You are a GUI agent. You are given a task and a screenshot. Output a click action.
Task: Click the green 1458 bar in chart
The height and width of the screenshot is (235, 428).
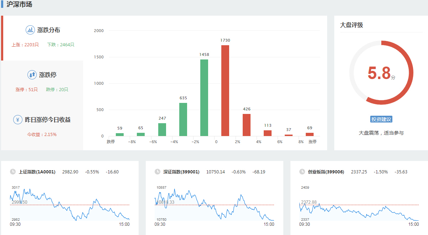pyautogui.click(x=204, y=98)
